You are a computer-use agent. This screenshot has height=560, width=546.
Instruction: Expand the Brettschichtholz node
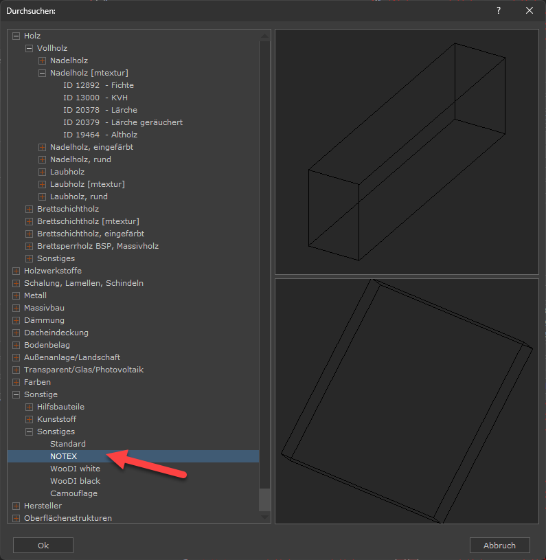tap(30, 209)
